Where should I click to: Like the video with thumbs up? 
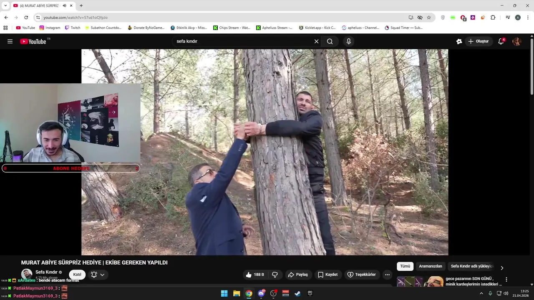[x=255, y=275]
